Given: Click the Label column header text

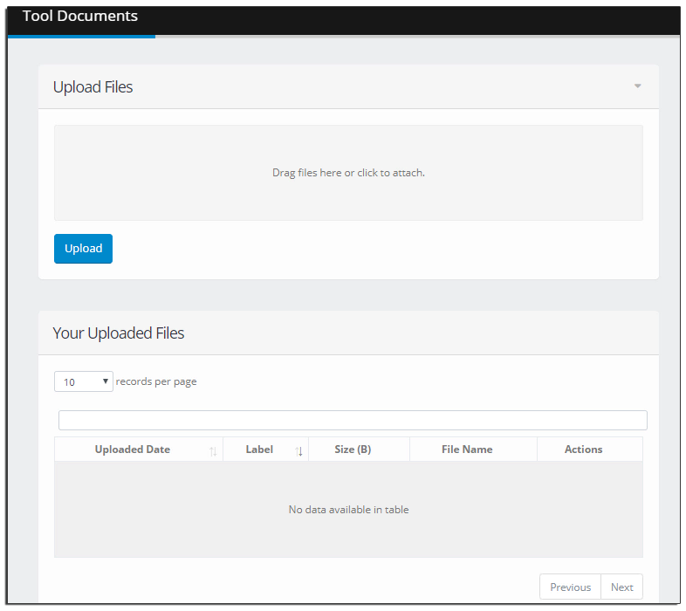Looking at the screenshot, I should [x=259, y=450].
